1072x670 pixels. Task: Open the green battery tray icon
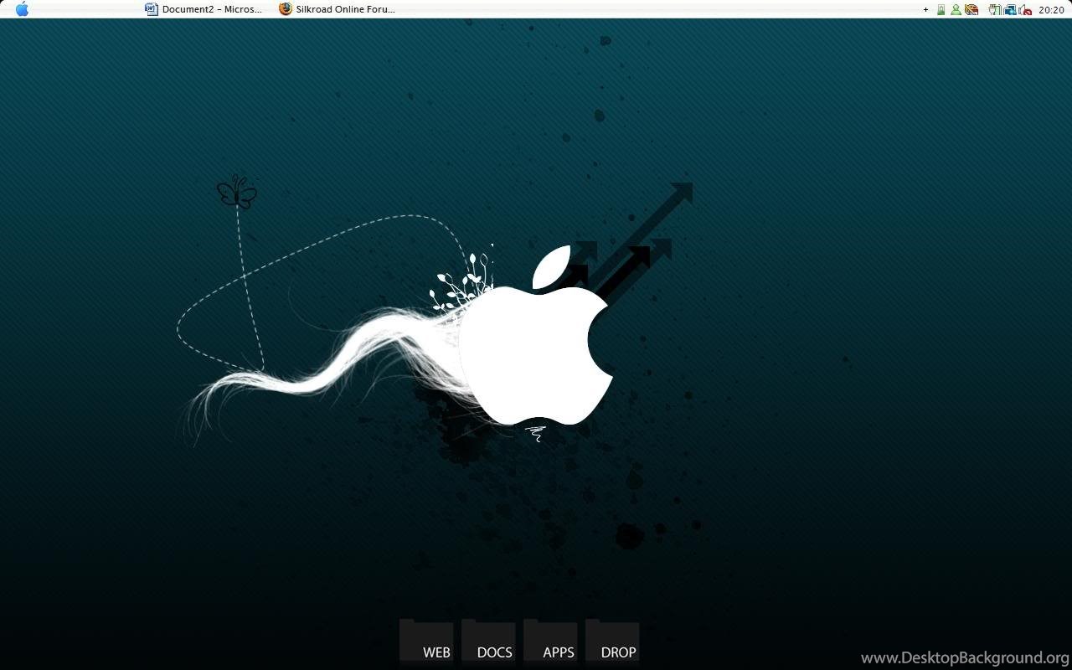[941, 10]
